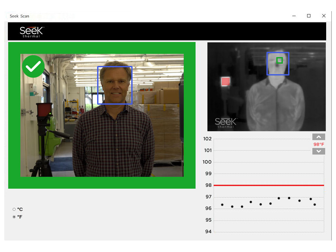Select the °C temperature unit
Screen dimensions: 336x252
tap(14, 209)
